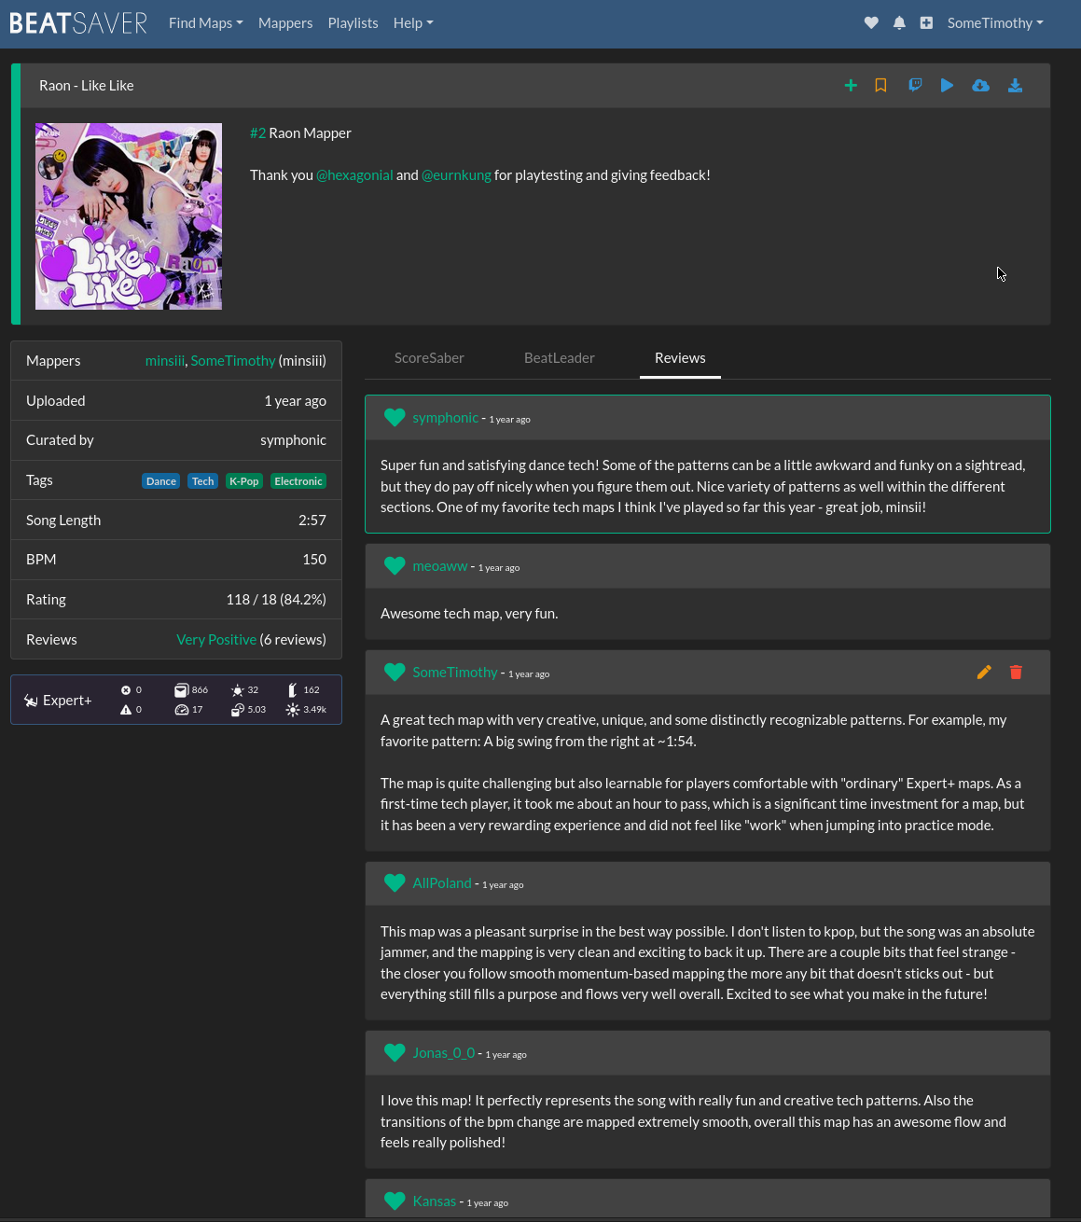The height and width of the screenshot is (1222, 1081).
Task: Add map to playlist with plus icon
Action: point(850,86)
